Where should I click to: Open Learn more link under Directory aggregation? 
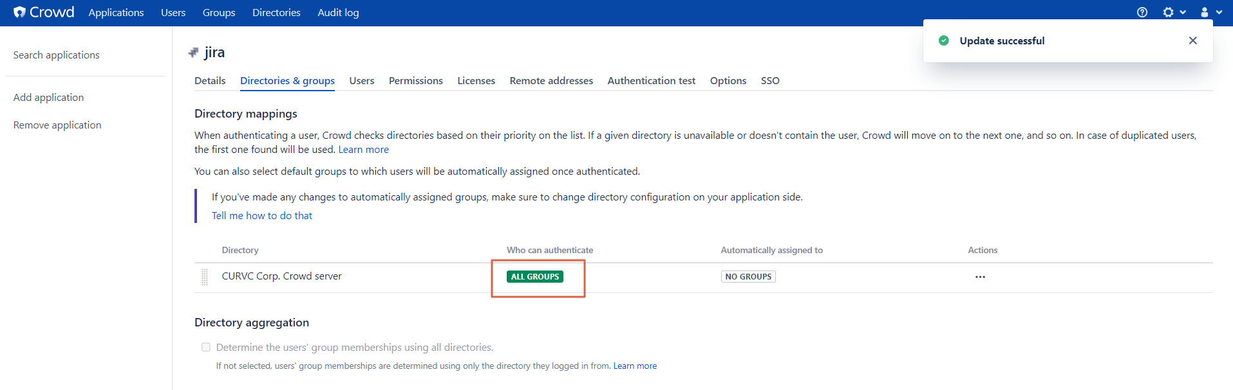tap(635, 366)
